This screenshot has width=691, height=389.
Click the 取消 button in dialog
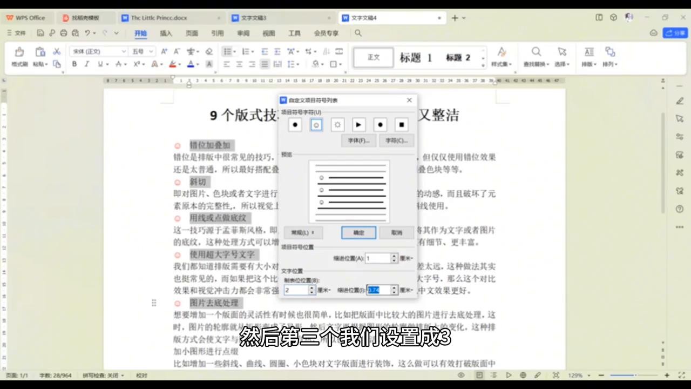point(397,232)
